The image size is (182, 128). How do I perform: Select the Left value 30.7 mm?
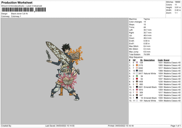(147, 30)
